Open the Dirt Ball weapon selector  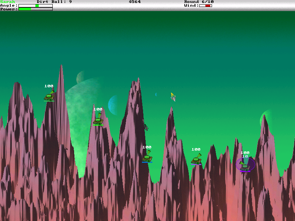click(x=54, y=2)
